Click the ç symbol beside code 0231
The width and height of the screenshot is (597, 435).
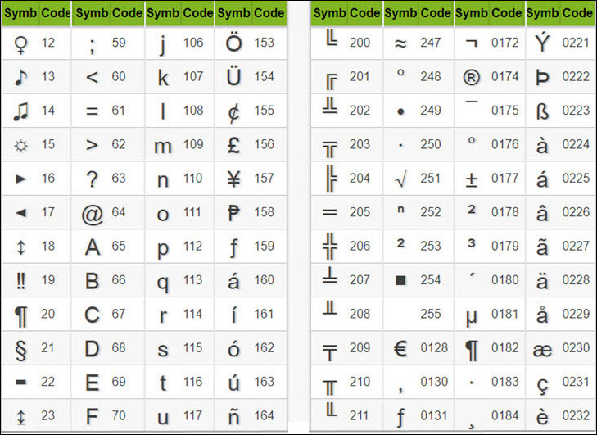coord(542,387)
